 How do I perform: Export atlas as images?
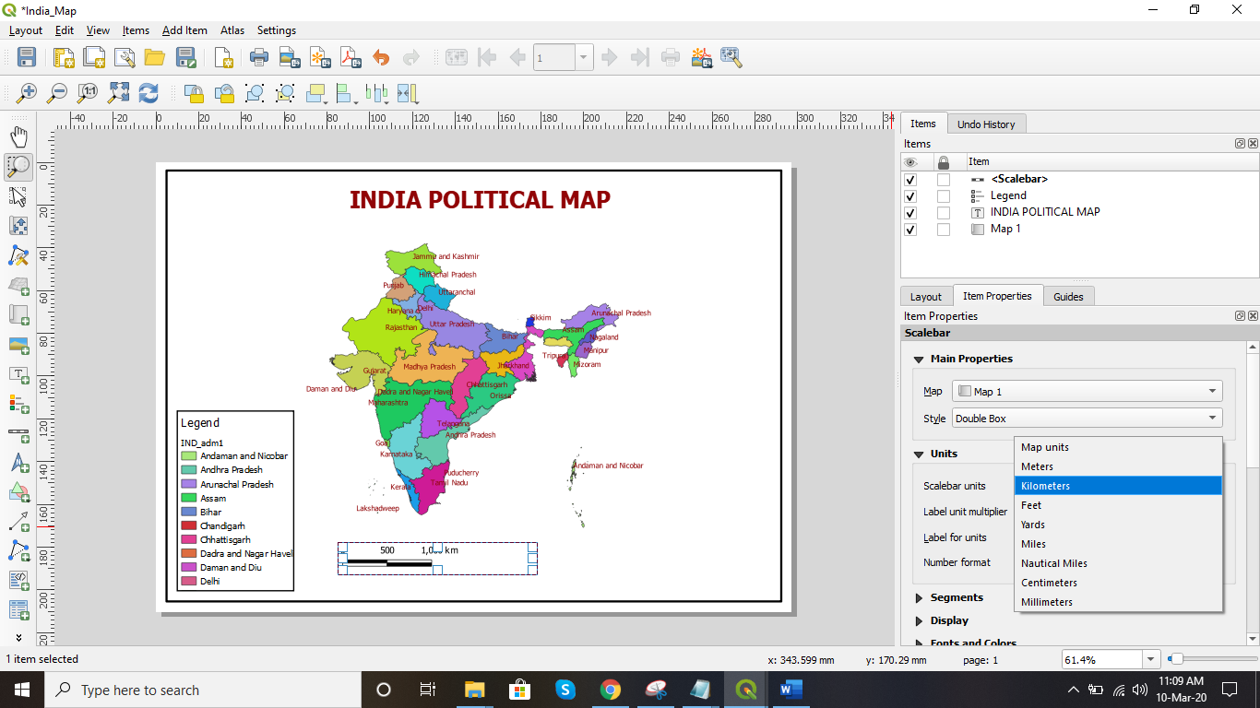pos(702,57)
